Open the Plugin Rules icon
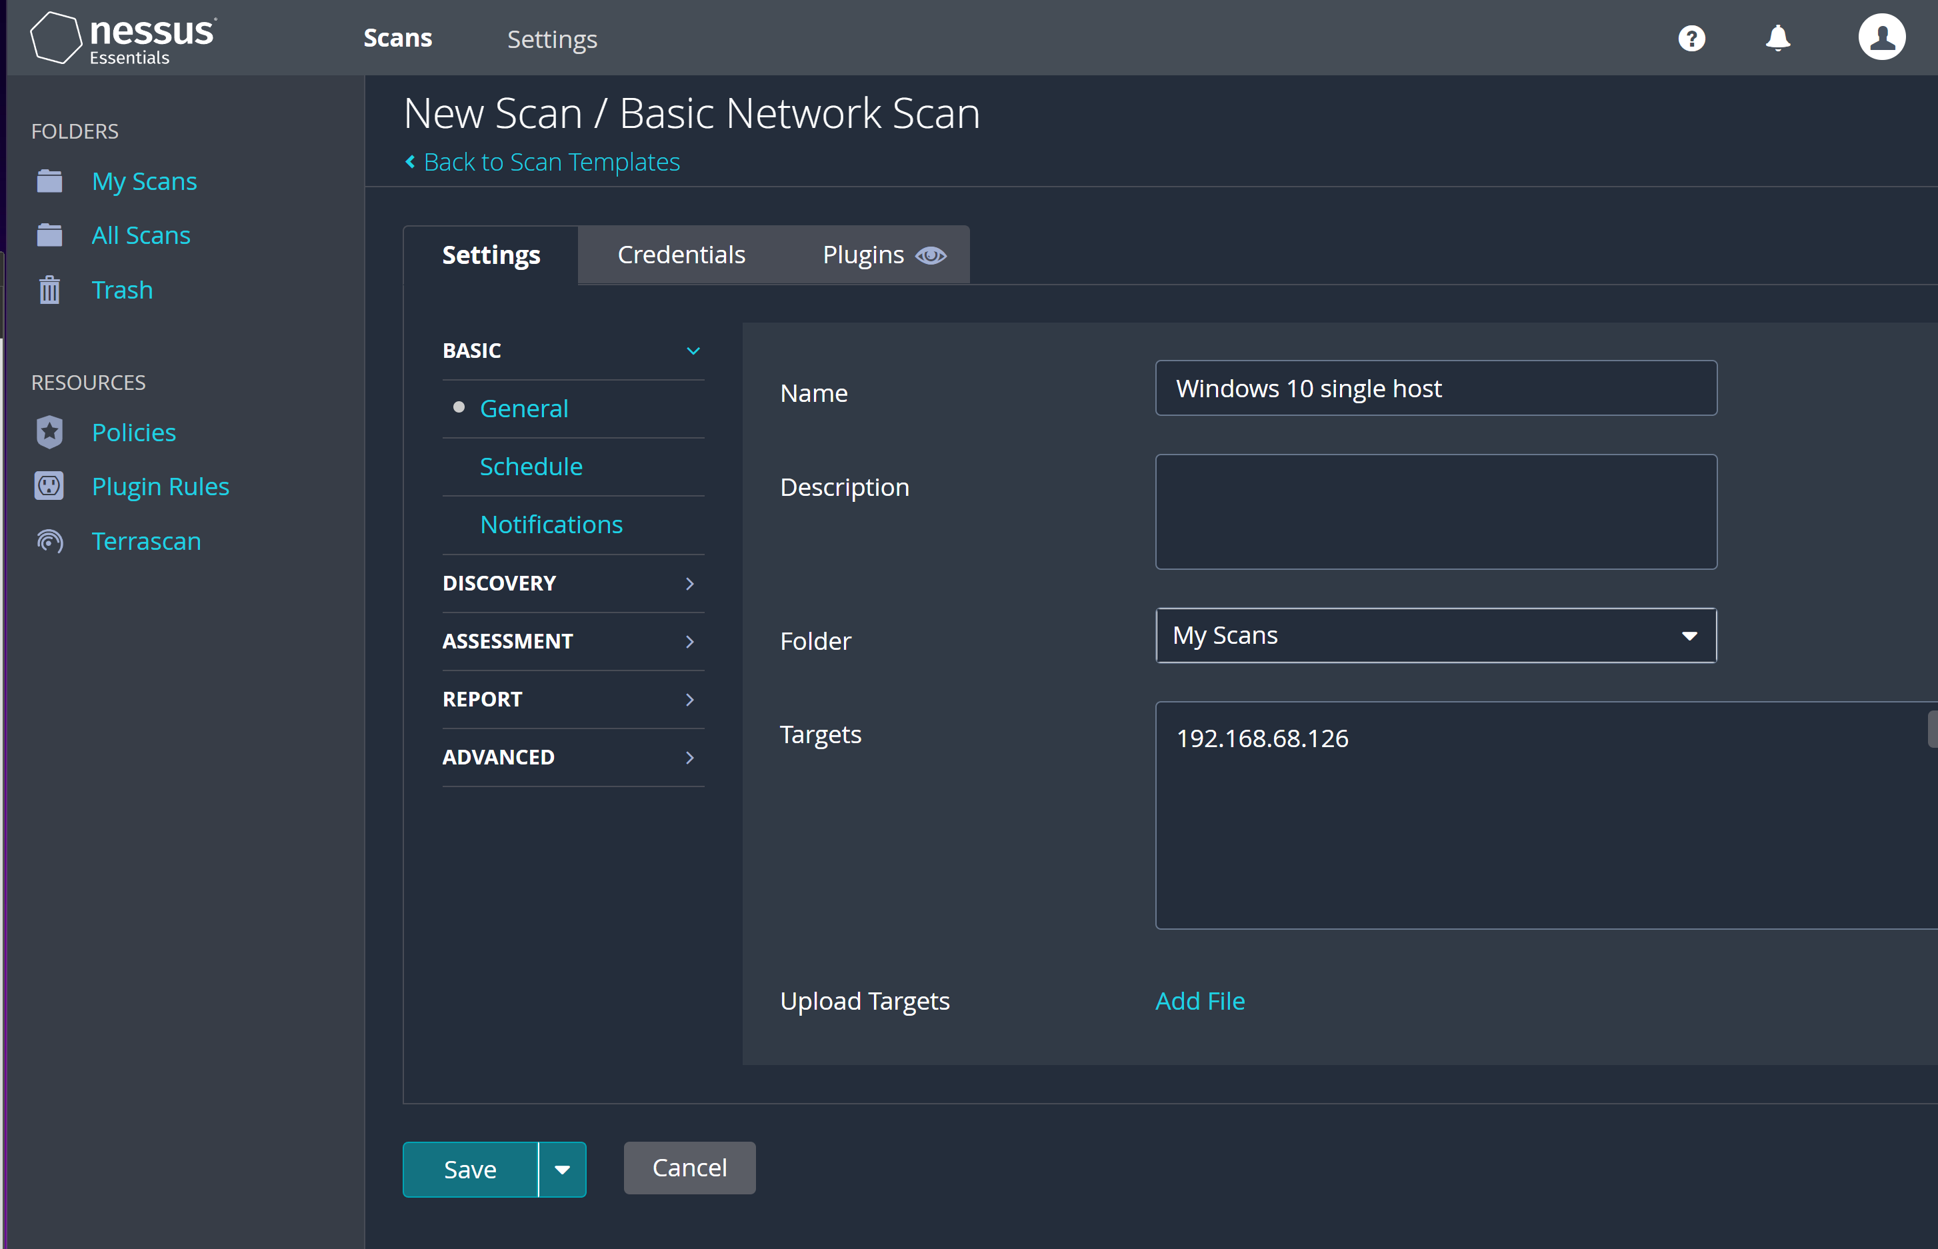1938x1249 pixels. point(49,485)
